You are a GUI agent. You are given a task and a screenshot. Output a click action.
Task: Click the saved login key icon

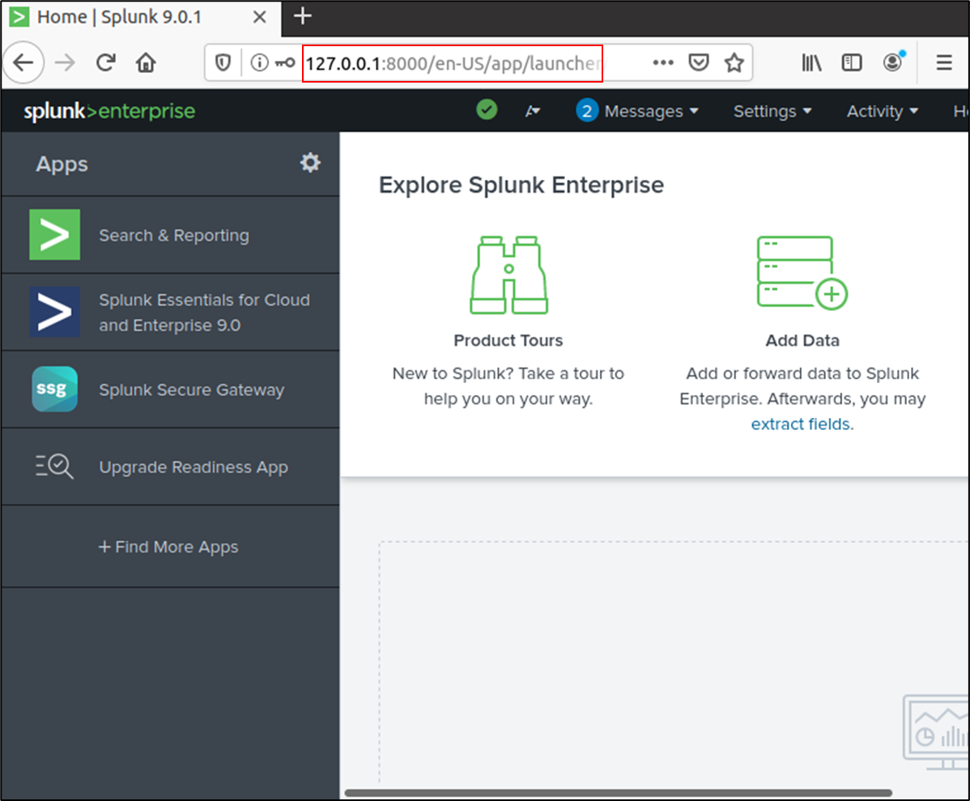[284, 62]
